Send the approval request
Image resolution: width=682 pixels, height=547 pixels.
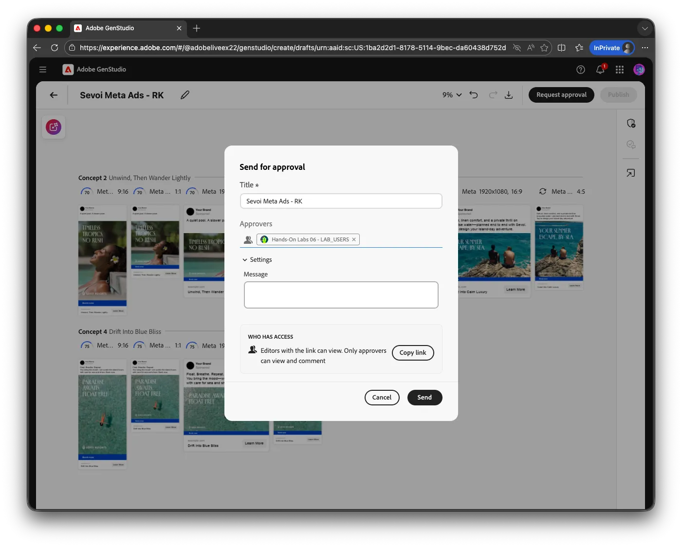pyautogui.click(x=424, y=398)
